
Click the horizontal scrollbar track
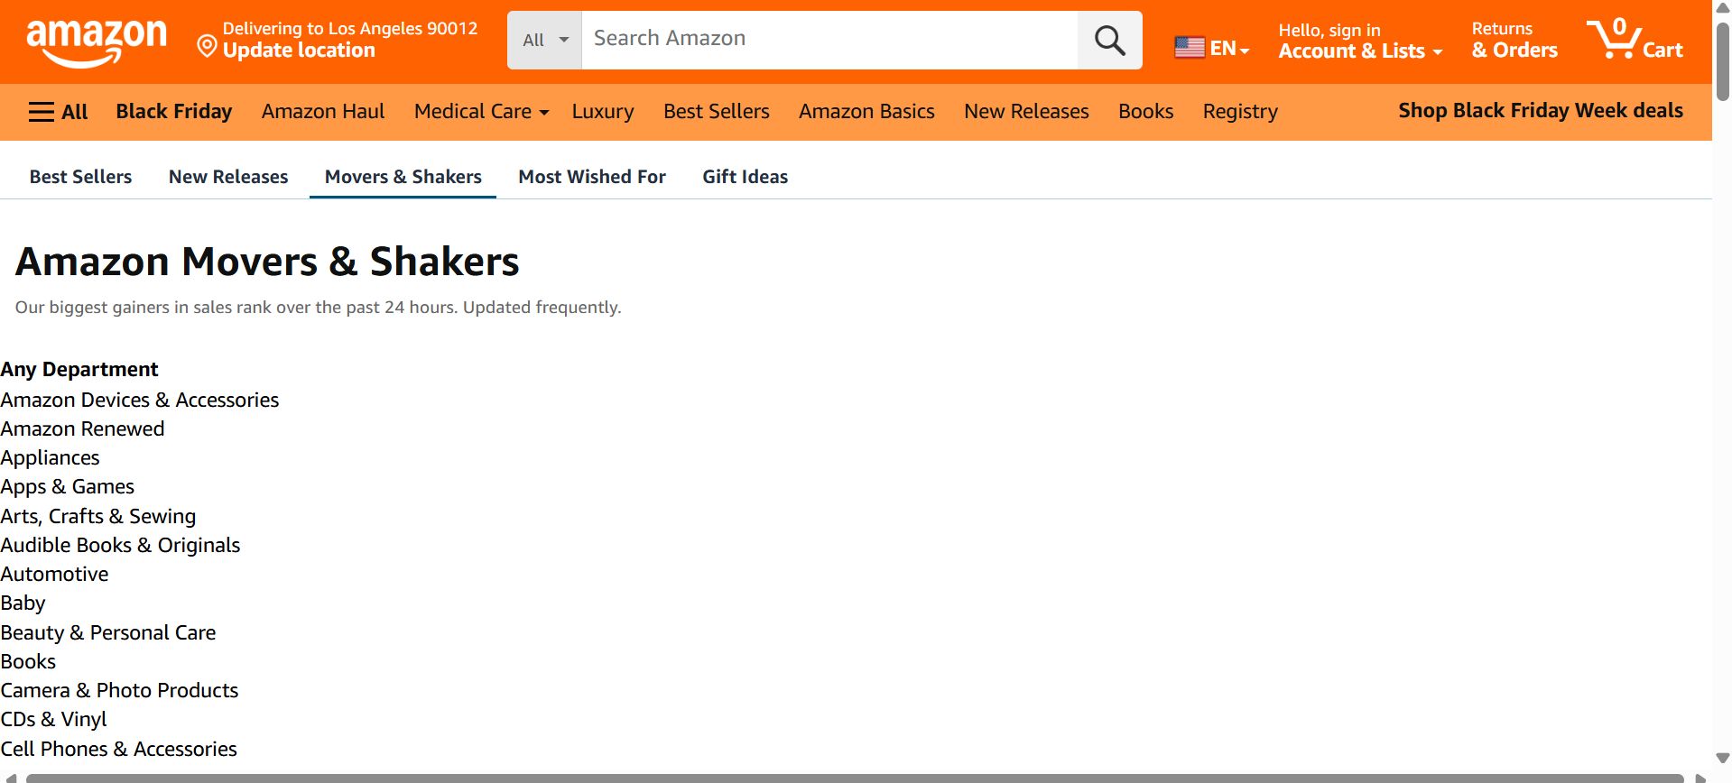pos(854,778)
